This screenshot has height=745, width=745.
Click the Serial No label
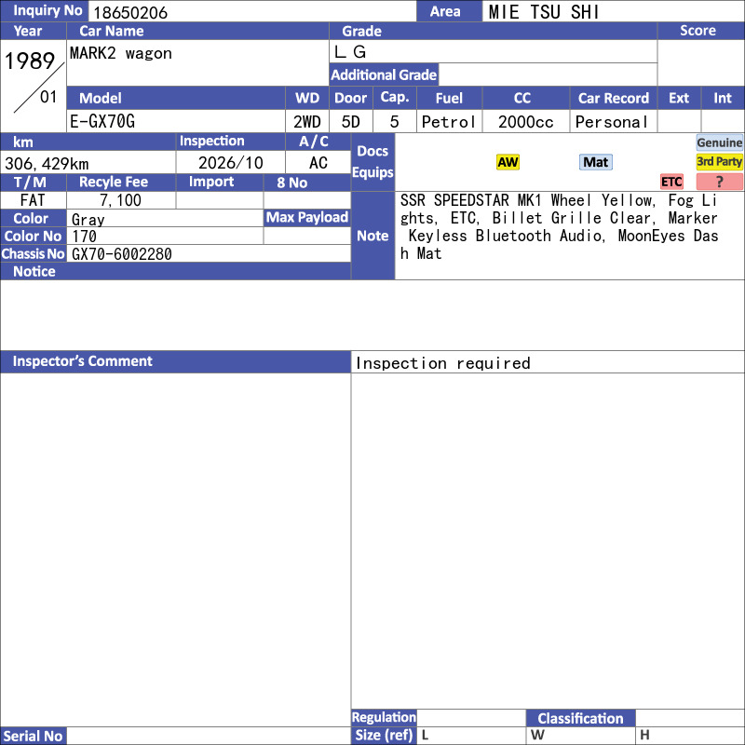pyautogui.click(x=34, y=736)
